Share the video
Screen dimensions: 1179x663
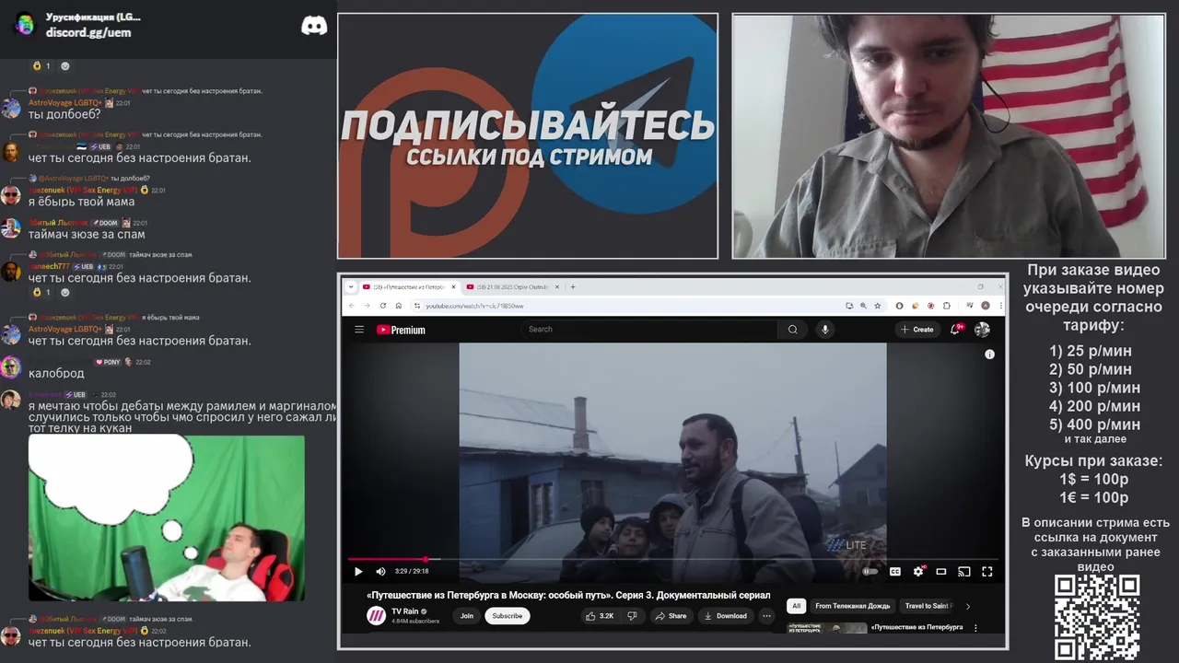pyautogui.click(x=671, y=616)
